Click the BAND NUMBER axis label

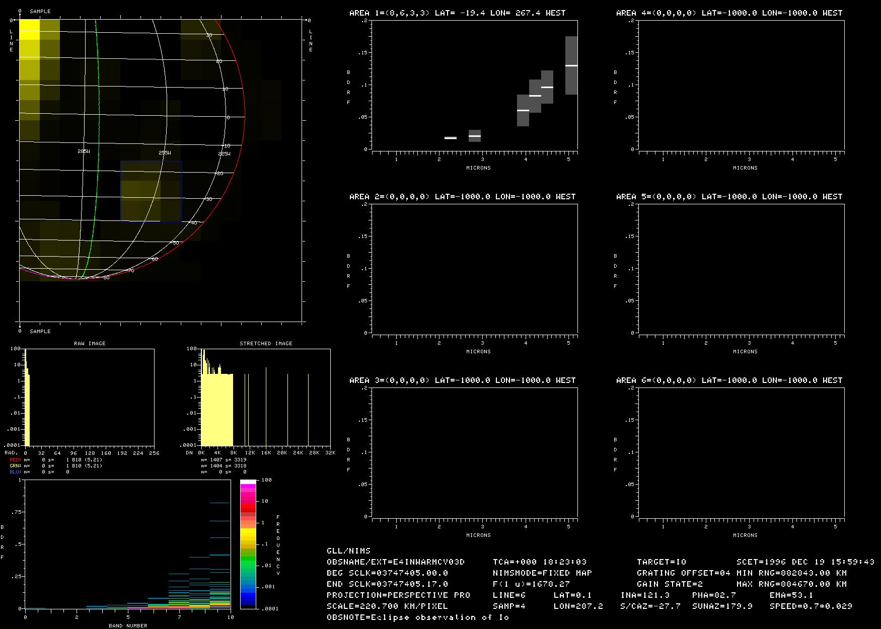(128, 625)
